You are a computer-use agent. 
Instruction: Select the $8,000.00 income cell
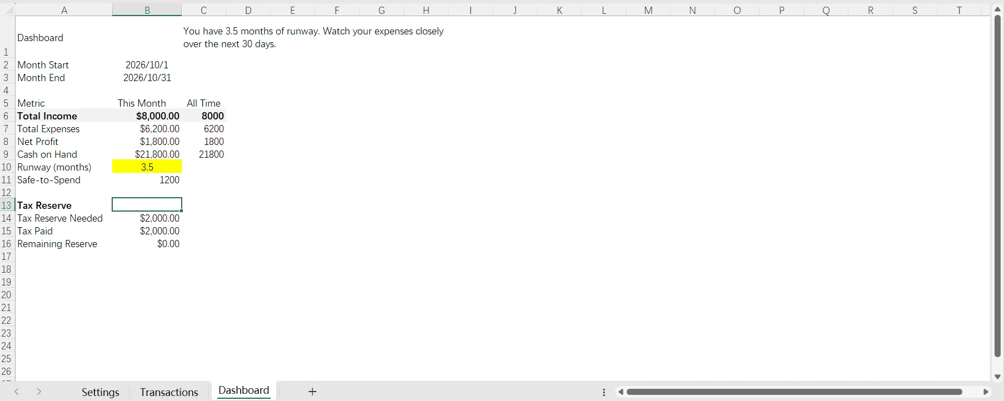147,116
